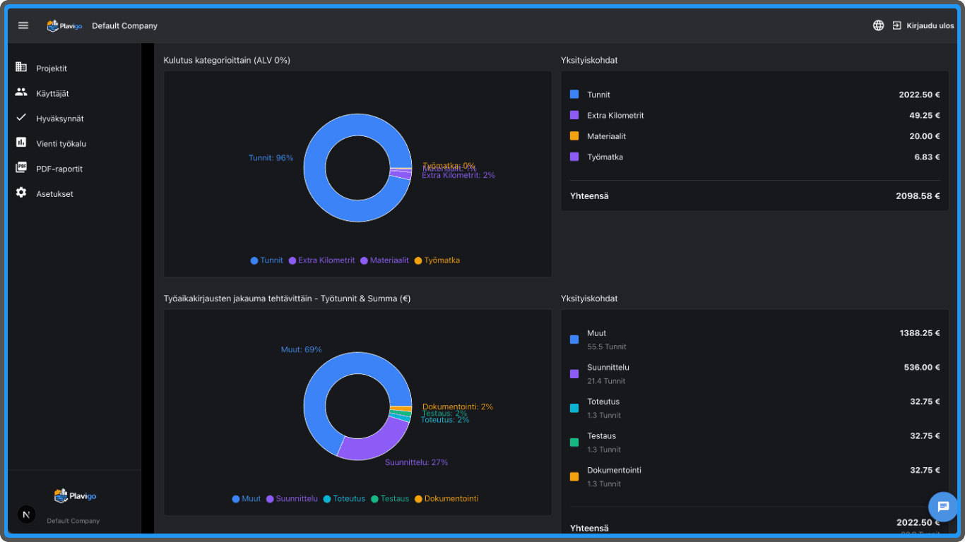This screenshot has height=542, width=965.
Task: Open the chat support bubble
Action: pos(942,506)
